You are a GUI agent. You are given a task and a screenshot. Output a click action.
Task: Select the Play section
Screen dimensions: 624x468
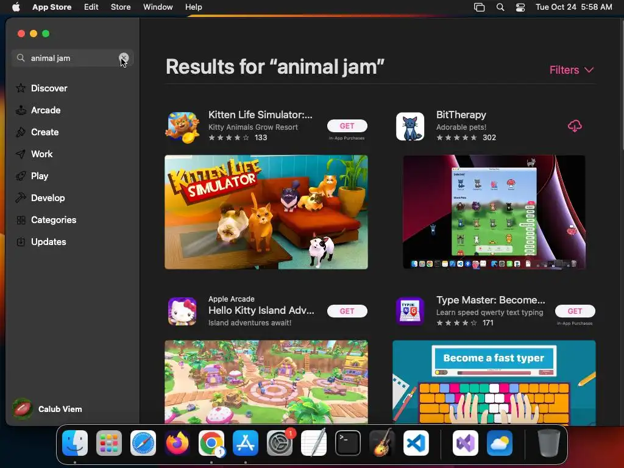coord(40,175)
